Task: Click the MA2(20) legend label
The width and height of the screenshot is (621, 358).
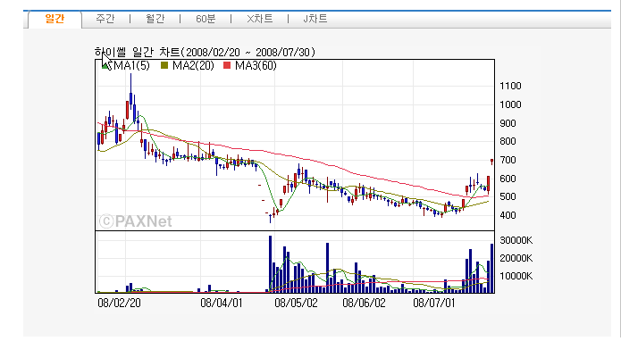Action: coord(193,65)
